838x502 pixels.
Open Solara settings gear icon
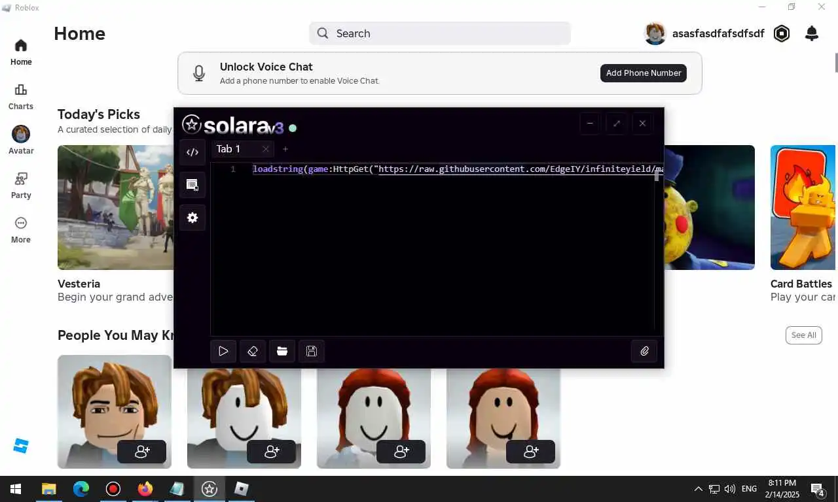coord(192,218)
